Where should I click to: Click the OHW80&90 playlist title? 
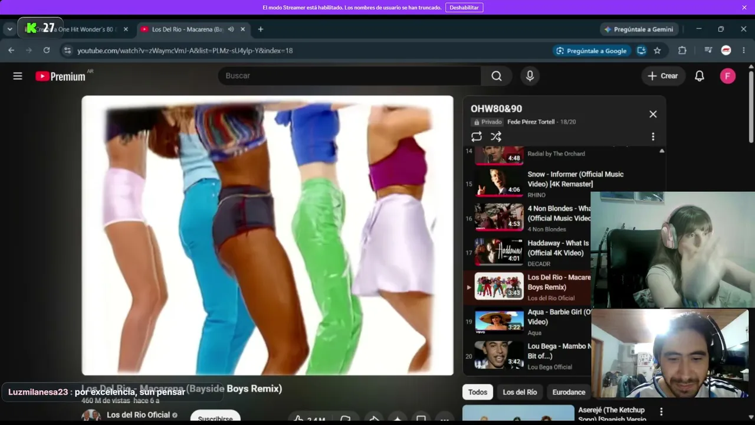pyautogui.click(x=496, y=109)
